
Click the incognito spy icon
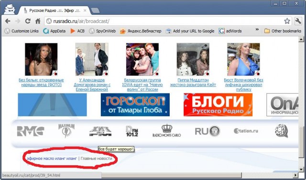coord(9,10)
